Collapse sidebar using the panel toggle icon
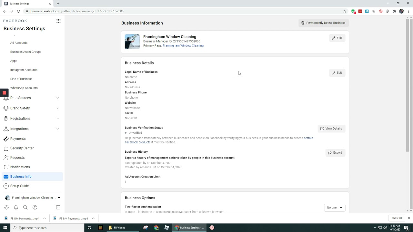Screen dimensions: 413x232 (58, 207)
